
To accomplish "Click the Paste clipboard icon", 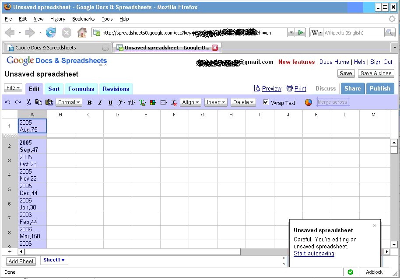I will click(x=49, y=102).
